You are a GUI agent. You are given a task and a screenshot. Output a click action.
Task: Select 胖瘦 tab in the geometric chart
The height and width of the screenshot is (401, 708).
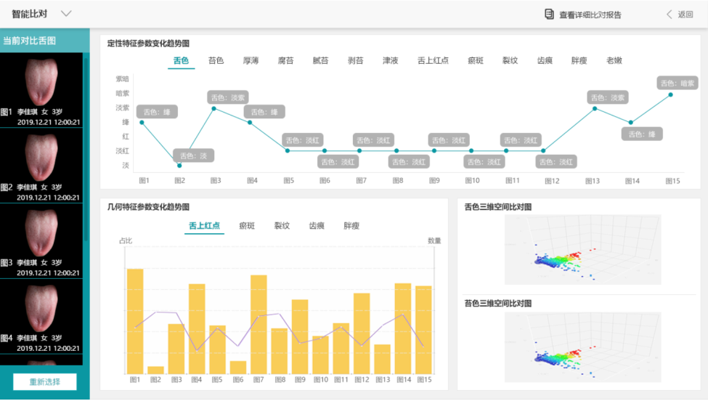(x=351, y=226)
